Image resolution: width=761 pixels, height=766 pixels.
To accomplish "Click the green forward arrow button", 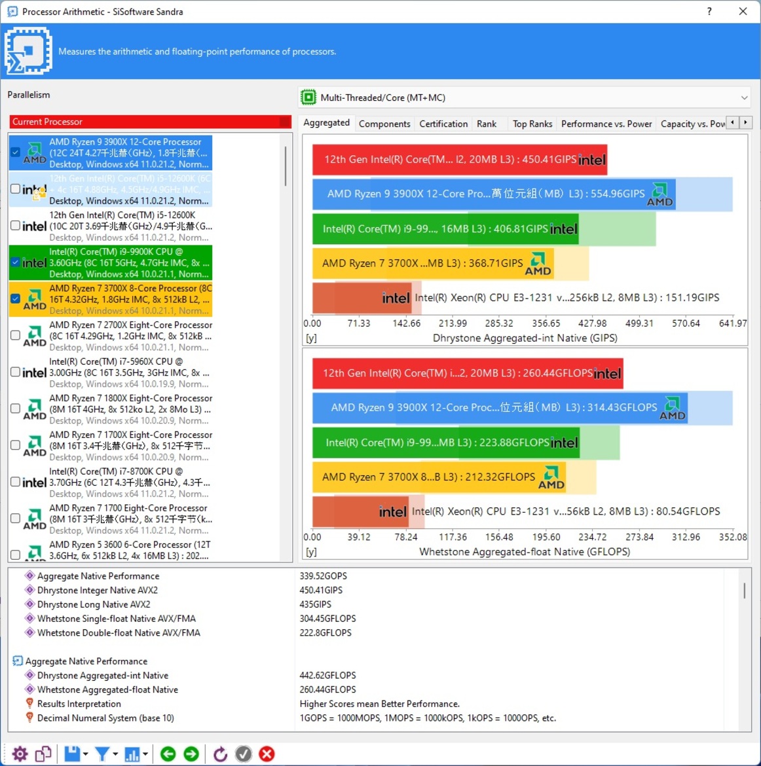I will 191,754.
